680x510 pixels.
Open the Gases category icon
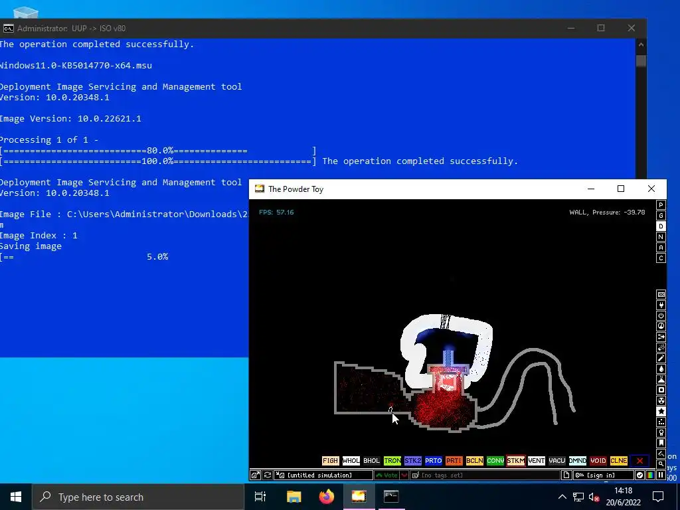661,358
